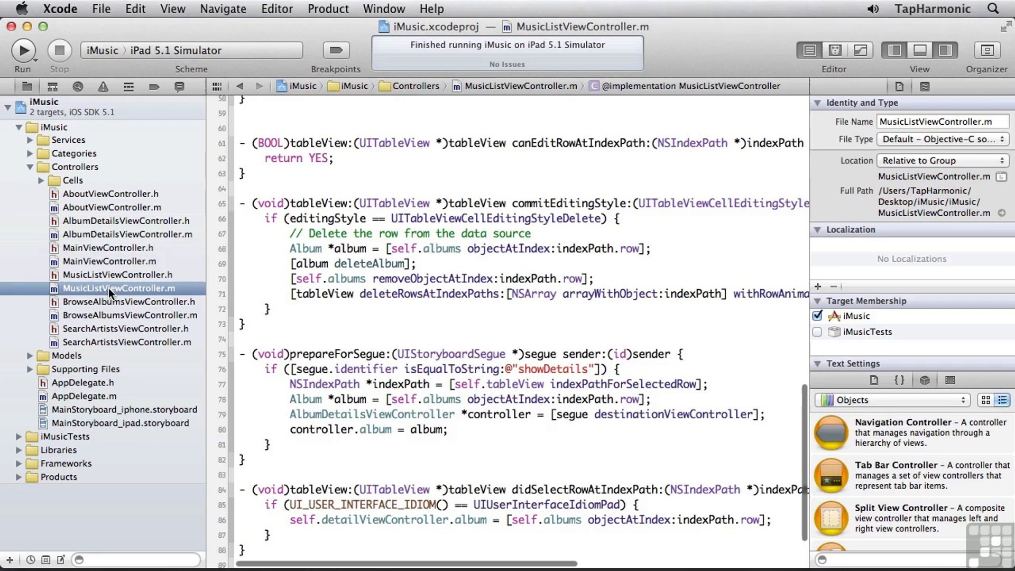Show only unsaved files filter

tap(61, 560)
